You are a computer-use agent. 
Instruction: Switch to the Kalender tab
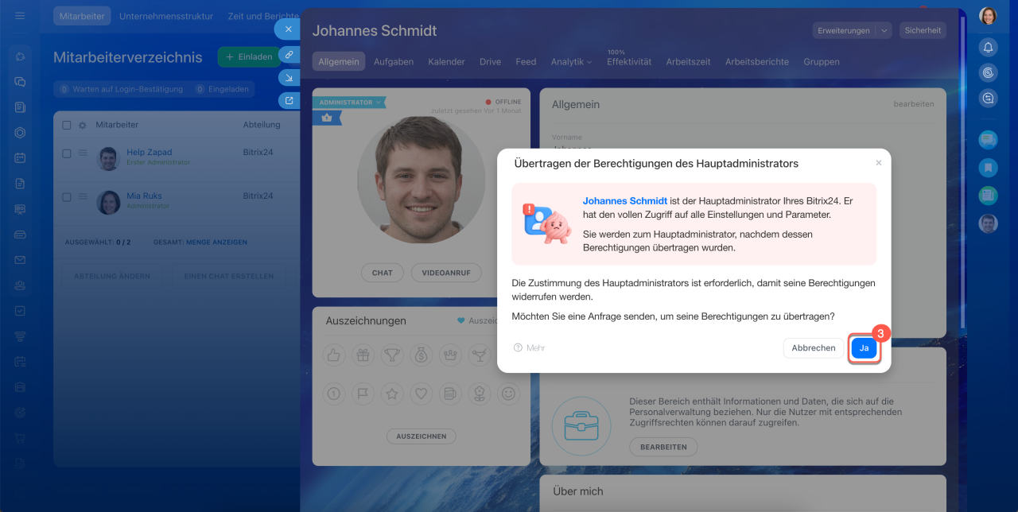coord(446,61)
